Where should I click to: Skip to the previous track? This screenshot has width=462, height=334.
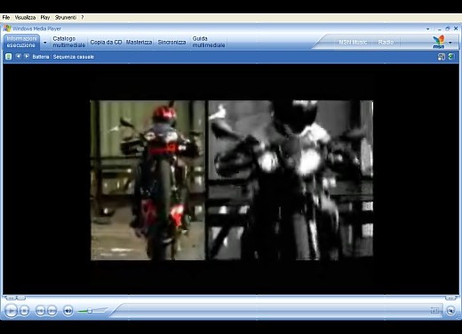click(40, 311)
